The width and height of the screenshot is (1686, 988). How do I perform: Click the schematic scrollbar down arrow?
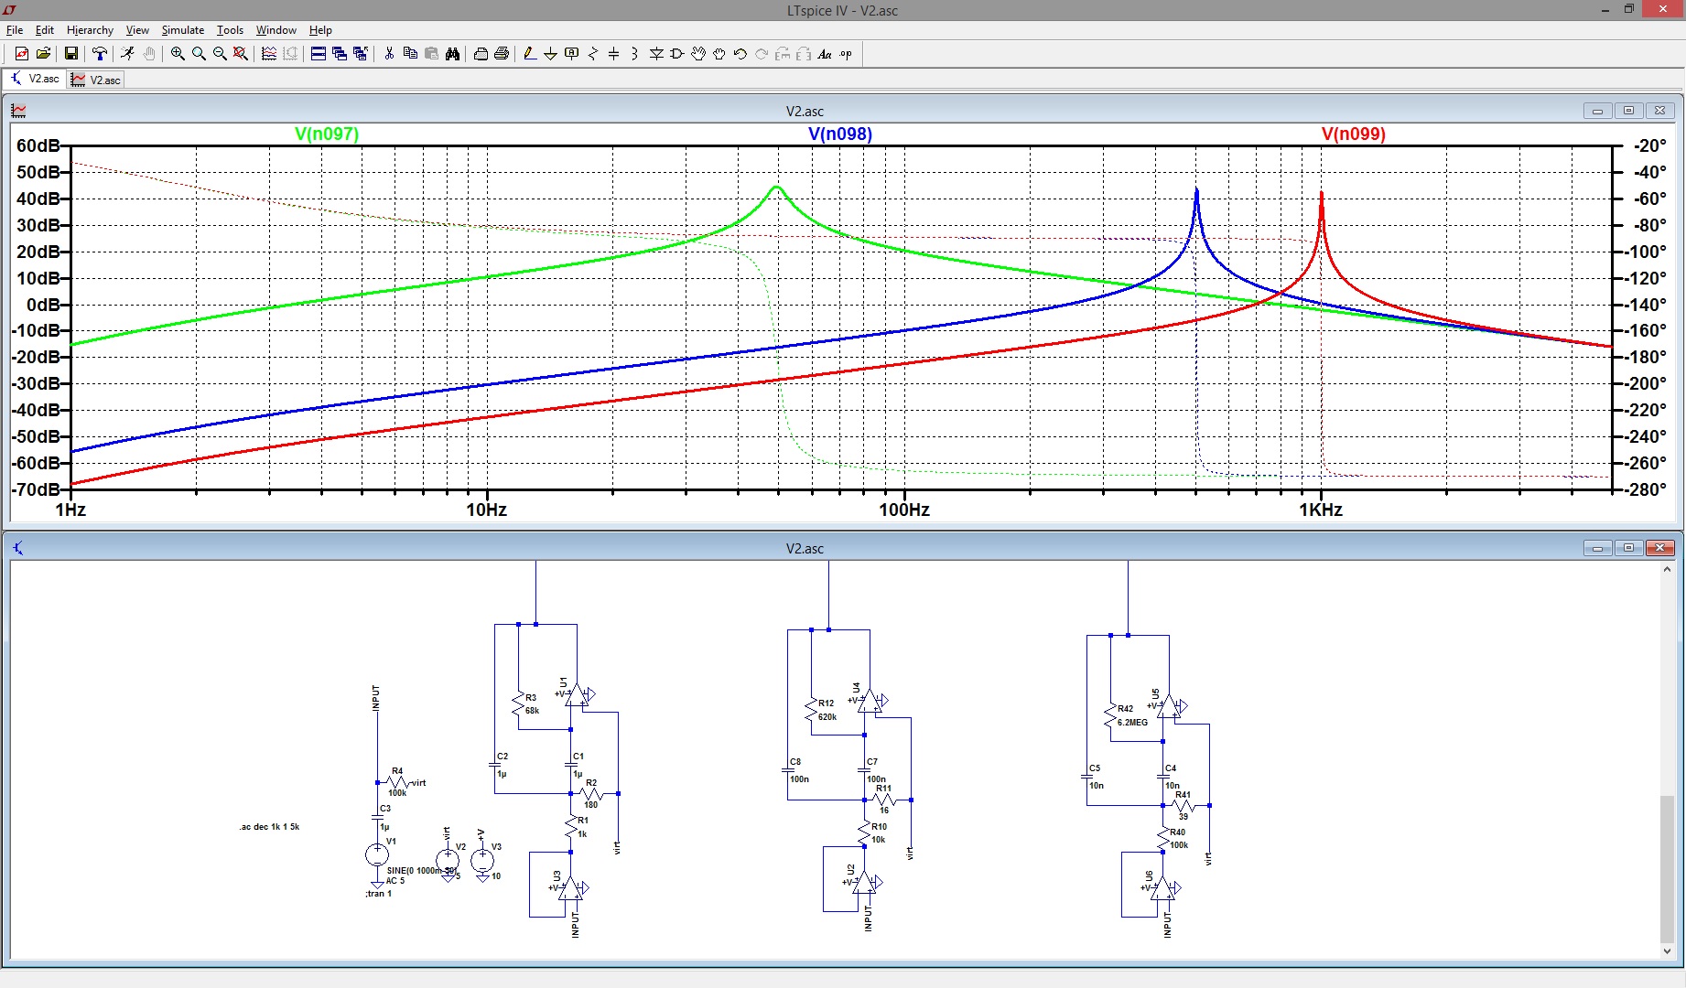coord(1667,951)
